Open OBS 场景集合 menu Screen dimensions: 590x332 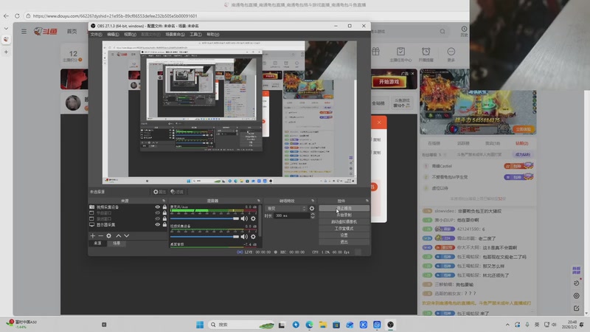[x=175, y=34]
